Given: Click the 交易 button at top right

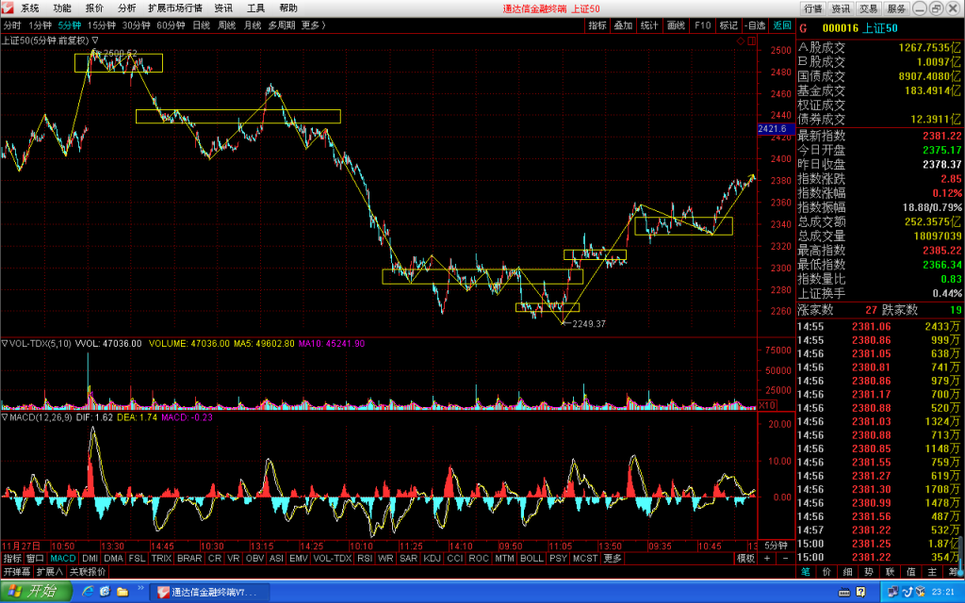Looking at the screenshot, I should point(868,8).
